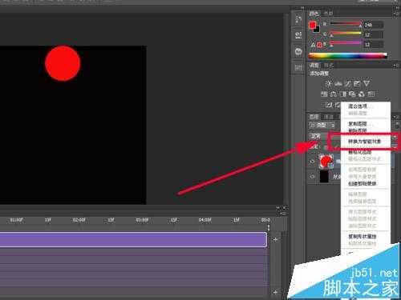Pick a color from the spectrum ramp
This screenshot has height=300, width=401.
click(x=347, y=56)
